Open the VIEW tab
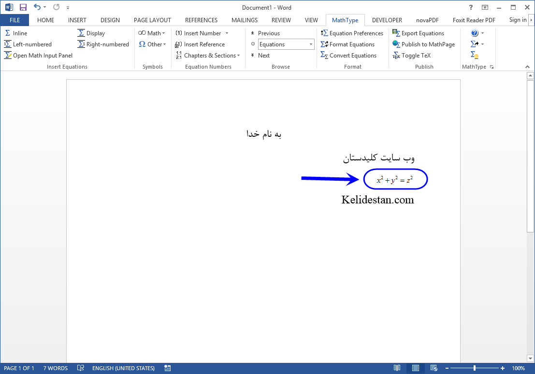This screenshot has height=374, width=535. [x=311, y=20]
